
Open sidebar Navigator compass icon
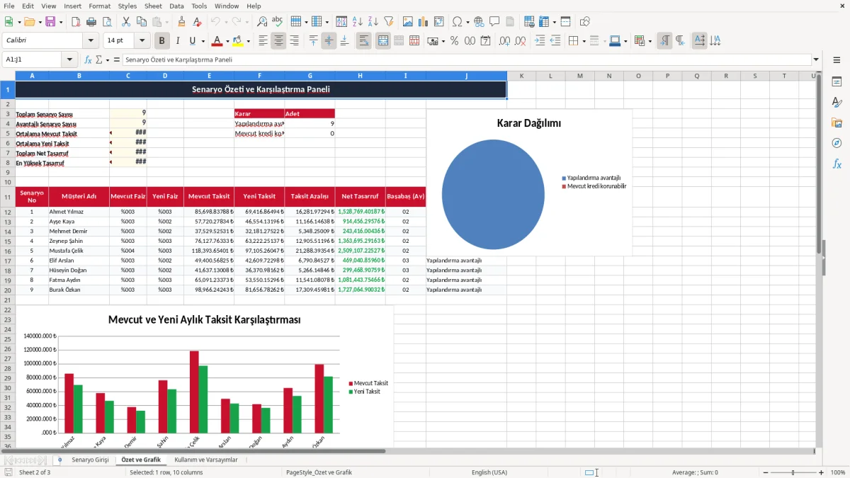coord(837,143)
